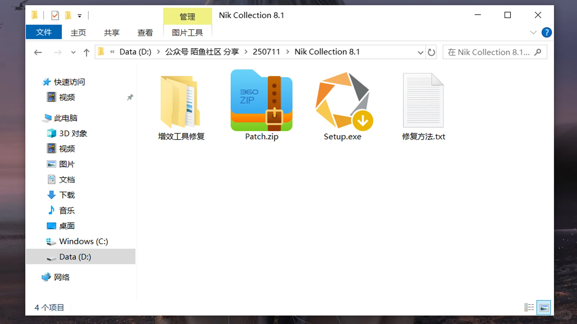Select 下载 in the sidebar

67,195
